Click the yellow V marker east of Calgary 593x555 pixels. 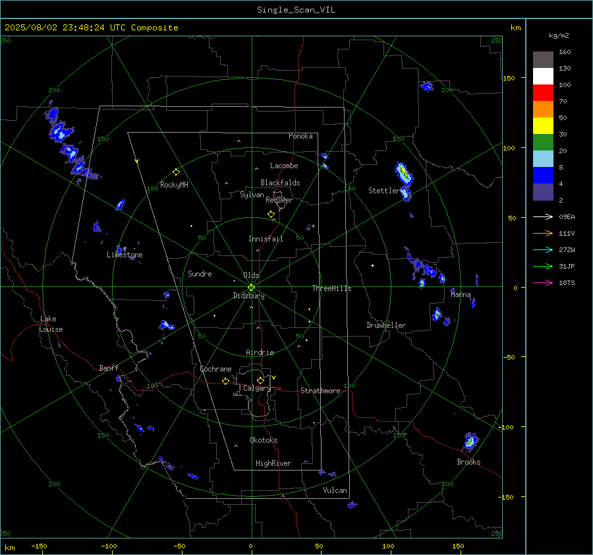[x=274, y=377]
